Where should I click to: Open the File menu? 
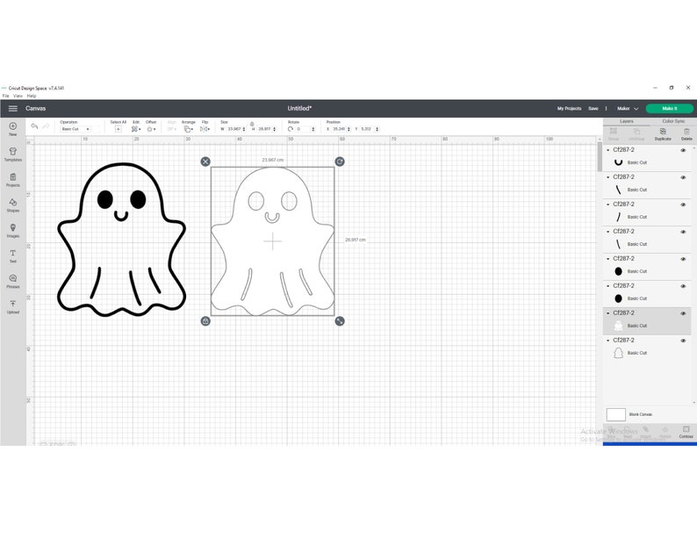[6, 96]
